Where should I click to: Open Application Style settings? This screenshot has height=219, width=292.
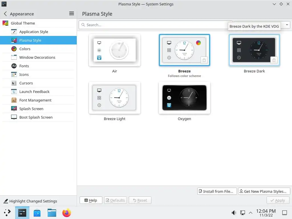[x=38, y=32]
